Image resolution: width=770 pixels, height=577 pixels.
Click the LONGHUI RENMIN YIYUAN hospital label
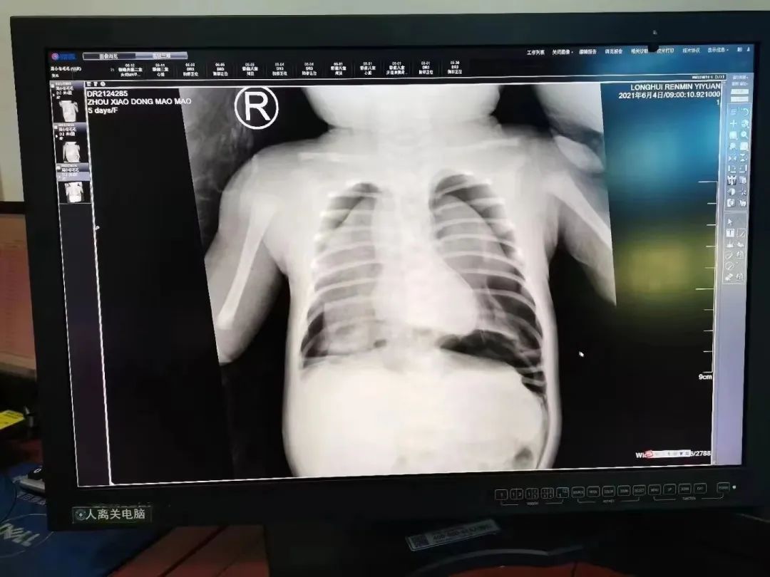(x=675, y=88)
